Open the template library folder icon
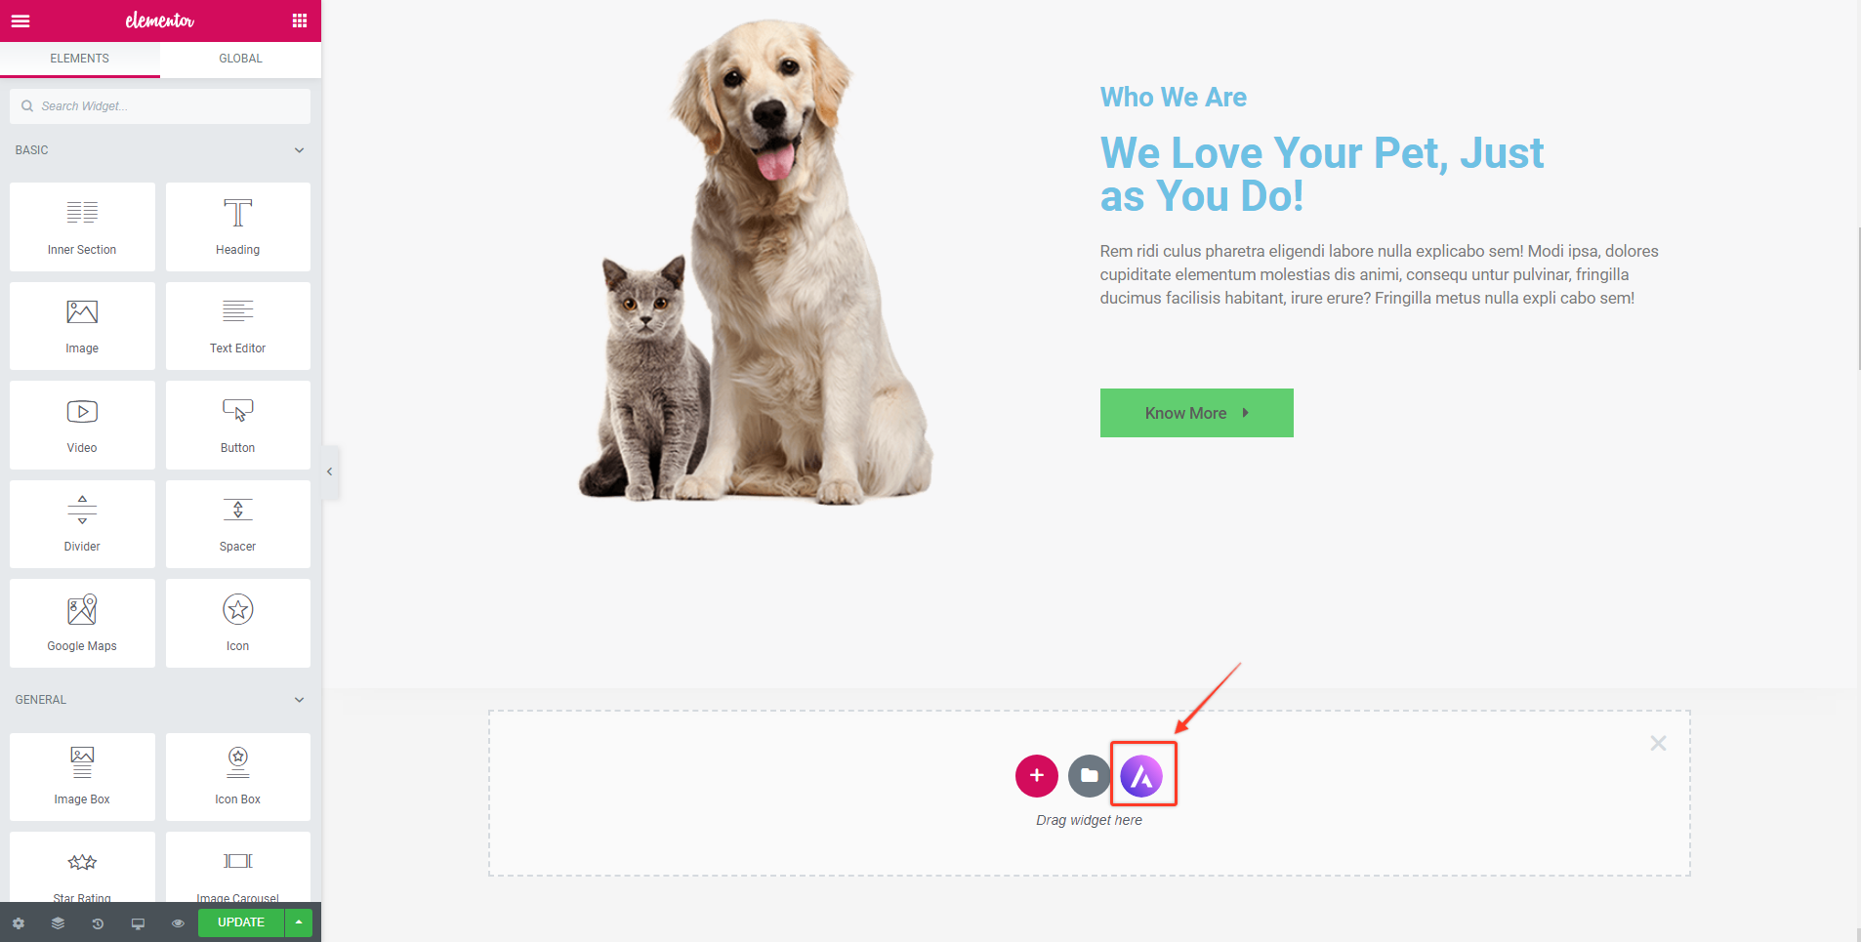 [1089, 776]
